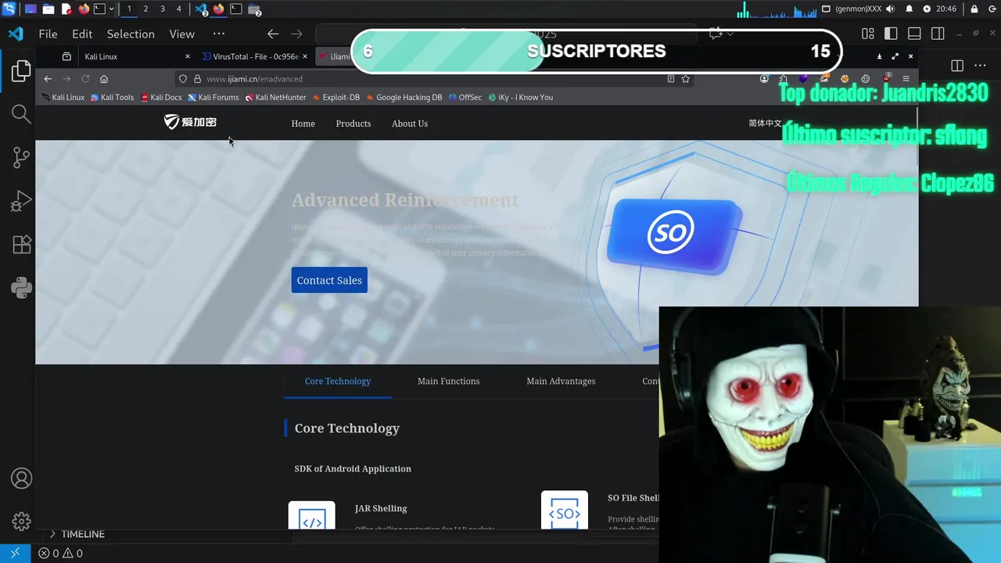The image size is (1001, 563).
Task: Open the File menu
Action: click(48, 34)
